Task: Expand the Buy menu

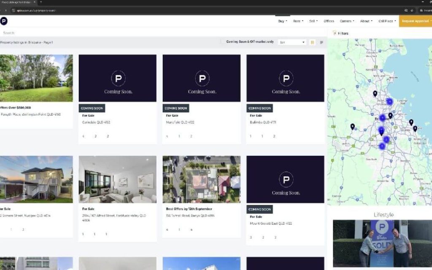Action: point(282,21)
